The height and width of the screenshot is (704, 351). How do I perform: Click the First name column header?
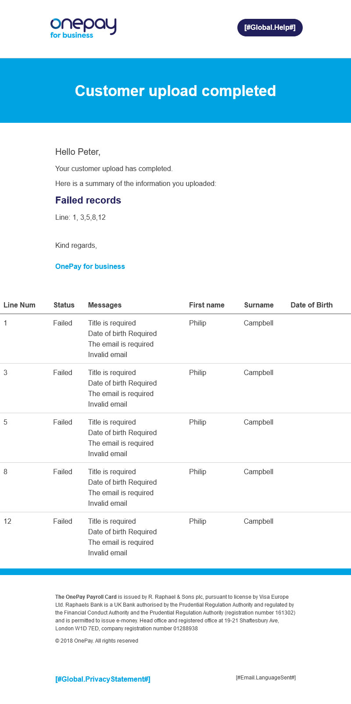coord(207,305)
